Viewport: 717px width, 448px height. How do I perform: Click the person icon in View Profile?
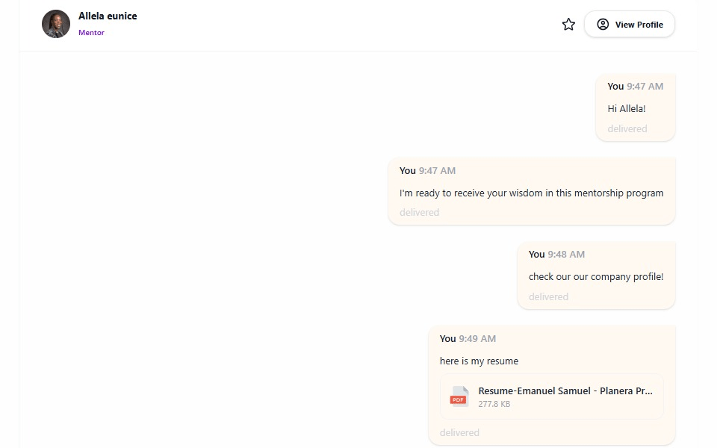(603, 24)
